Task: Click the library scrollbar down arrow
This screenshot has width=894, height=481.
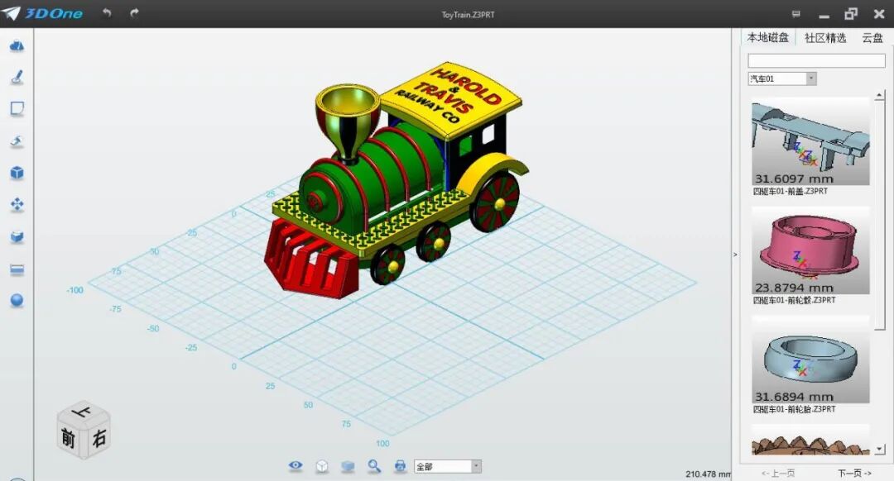Action: coord(880,449)
